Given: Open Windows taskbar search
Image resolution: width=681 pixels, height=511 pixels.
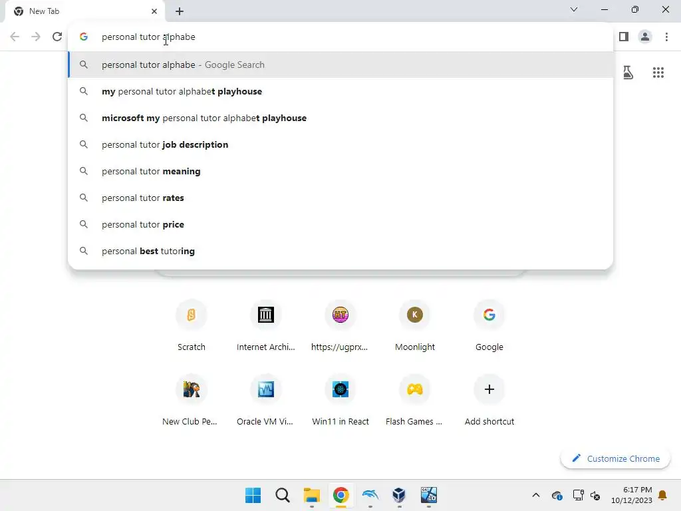Looking at the screenshot, I should (x=282, y=495).
